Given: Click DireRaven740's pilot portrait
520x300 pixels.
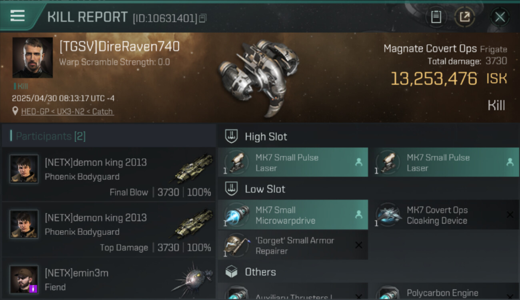Looking at the screenshot, I should 32,58.
